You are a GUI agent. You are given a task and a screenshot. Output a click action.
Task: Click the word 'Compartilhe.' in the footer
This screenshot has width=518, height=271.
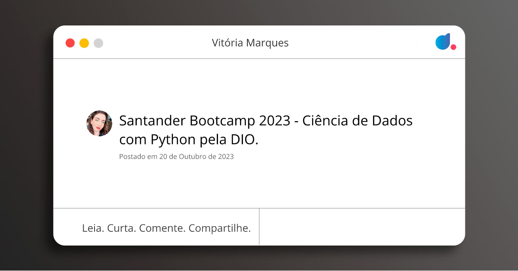220,228
